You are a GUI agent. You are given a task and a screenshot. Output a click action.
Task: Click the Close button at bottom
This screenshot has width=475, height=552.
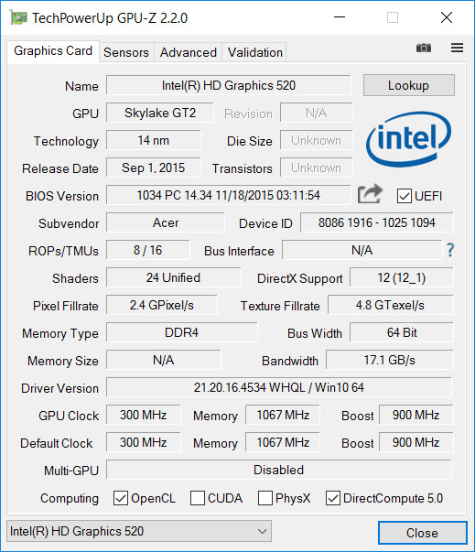[x=422, y=533]
